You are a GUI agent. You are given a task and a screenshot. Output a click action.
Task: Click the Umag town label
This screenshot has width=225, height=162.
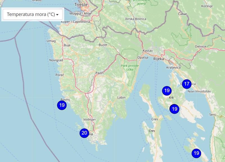[x=51, y=41]
